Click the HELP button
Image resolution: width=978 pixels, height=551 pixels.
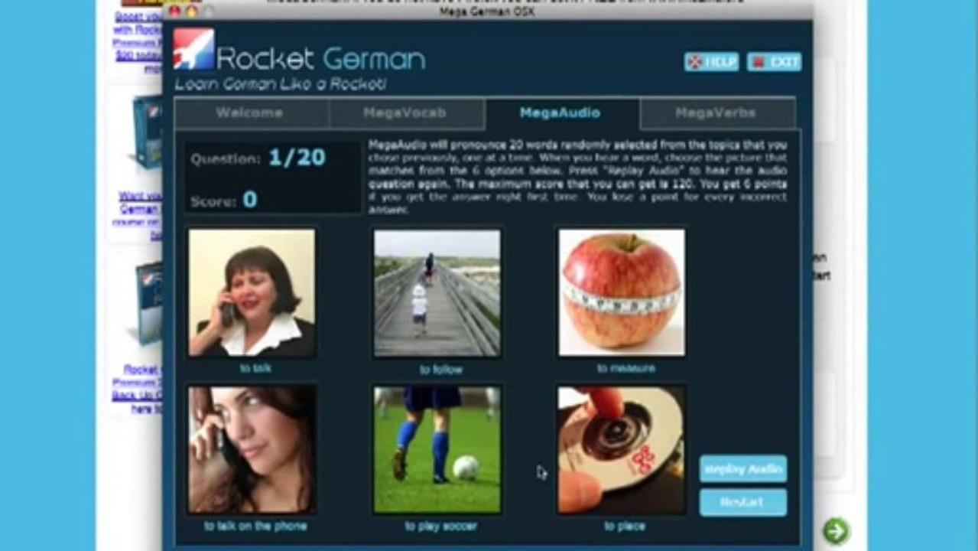click(x=711, y=62)
